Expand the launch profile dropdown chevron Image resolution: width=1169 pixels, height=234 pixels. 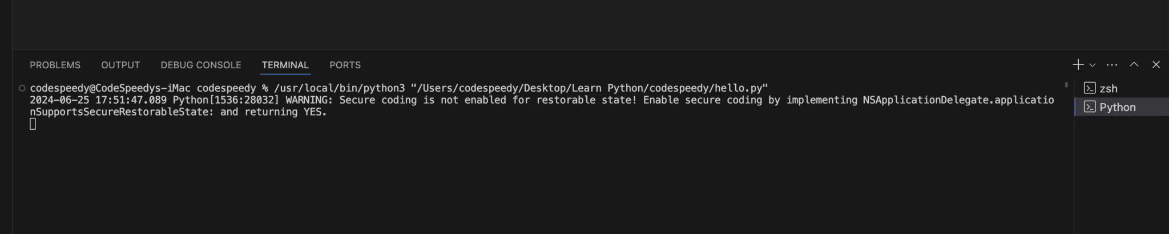pyautogui.click(x=1092, y=65)
